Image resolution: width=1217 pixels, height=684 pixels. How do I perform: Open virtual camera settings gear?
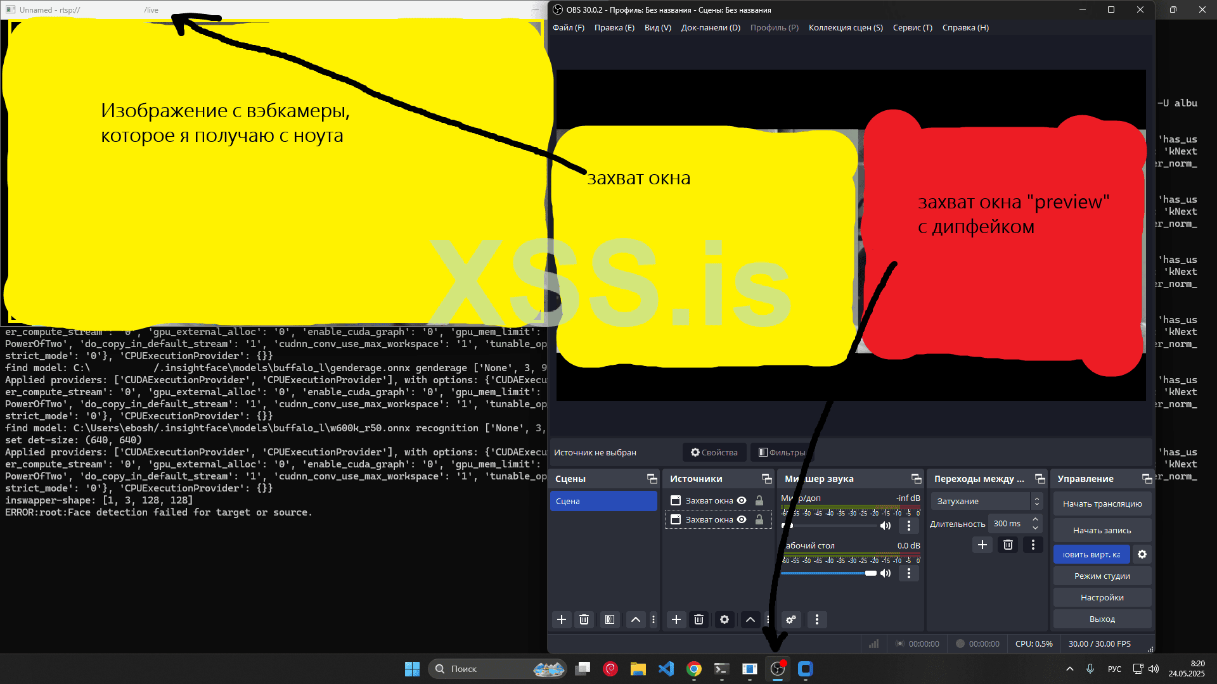(x=1142, y=554)
